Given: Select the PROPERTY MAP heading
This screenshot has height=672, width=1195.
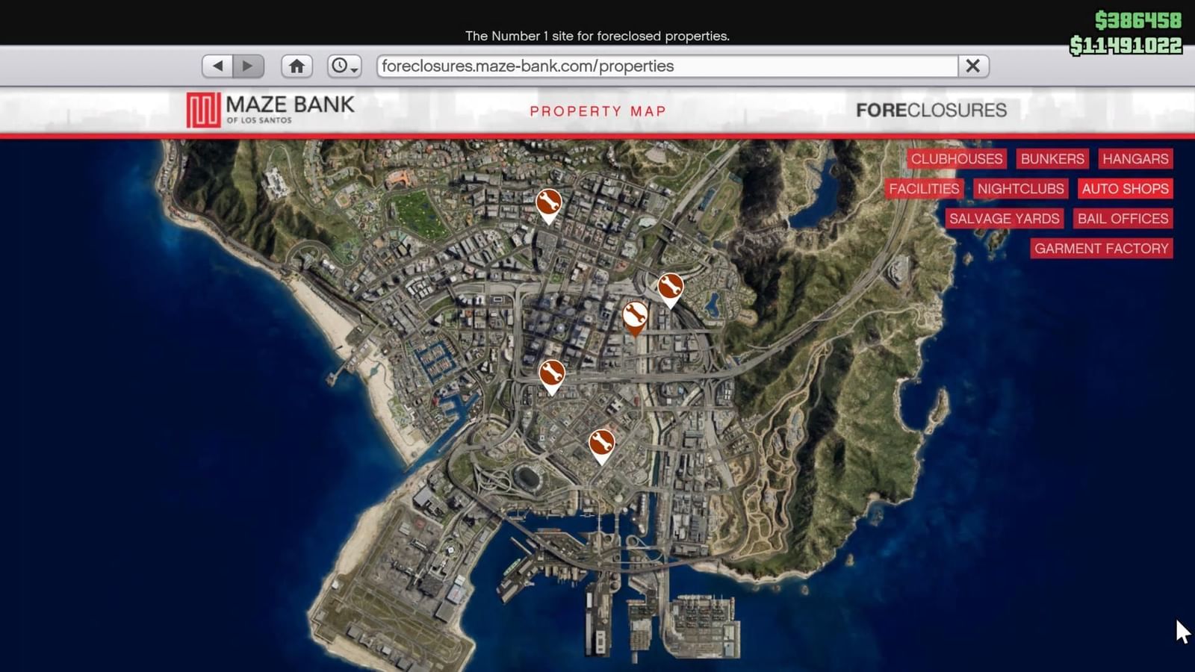Looking at the screenshot, I should tap(597, 111).
